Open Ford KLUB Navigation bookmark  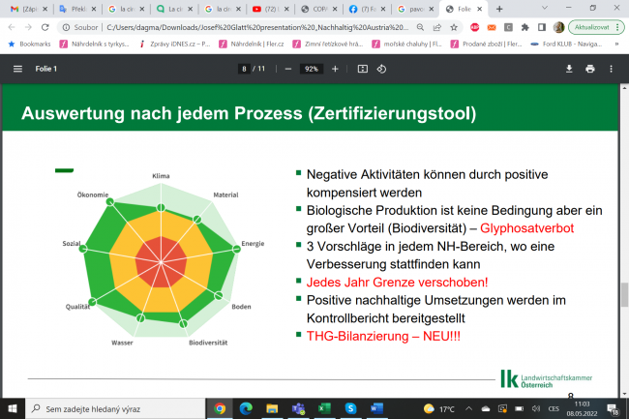[x=566, y=44]
